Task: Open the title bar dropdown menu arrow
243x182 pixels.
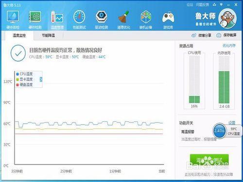Action: [x=221, y=5]
